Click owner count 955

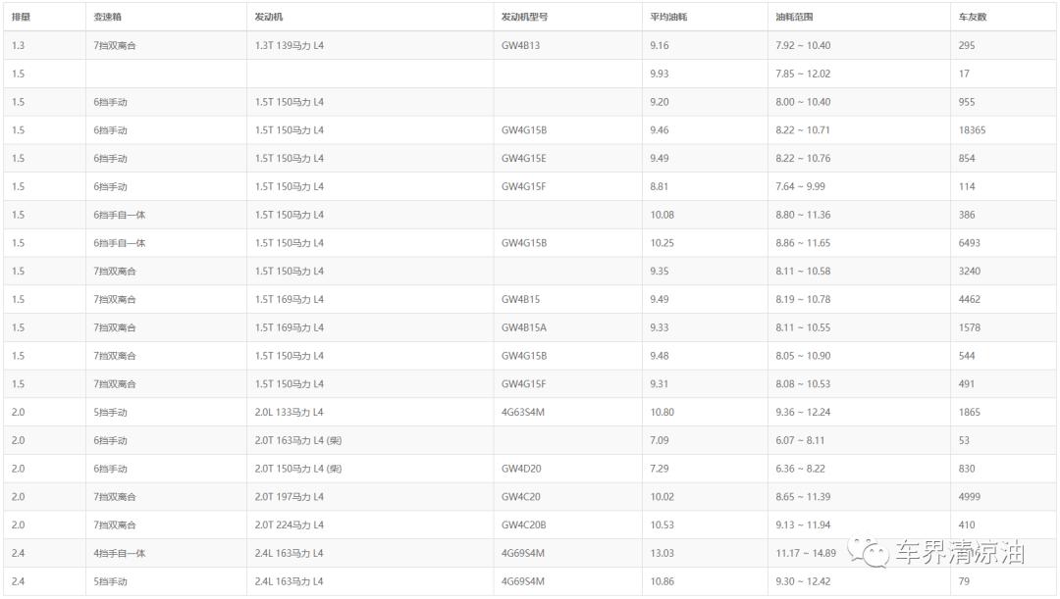[x=967, y=102]
